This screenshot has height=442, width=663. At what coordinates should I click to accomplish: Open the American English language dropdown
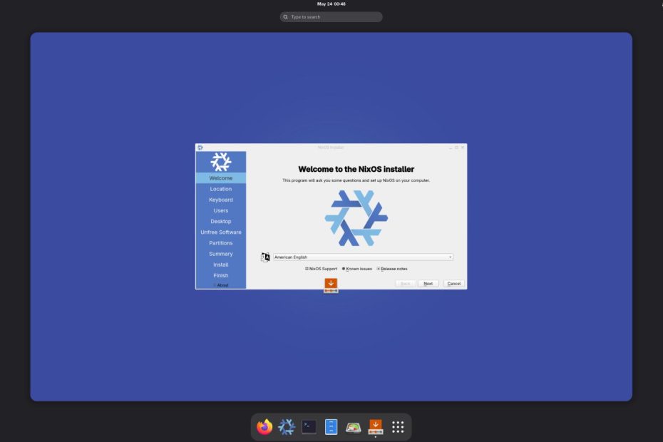coord(363,257)
